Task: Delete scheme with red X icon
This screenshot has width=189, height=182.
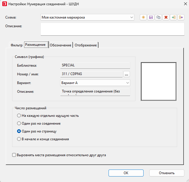Action: pyautogui.click(x=166, y=17)
